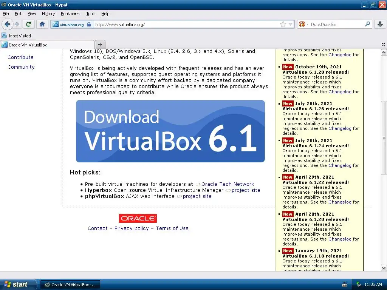Click the New badge beside April 29th, 2021
Screen dimensions: 387x290
pos(288,177)
